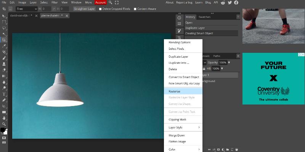Image resolution: width=305 pixels, height=152 pixels.
Task: Open the Info panel icon
Action: [x=179, y=17]
